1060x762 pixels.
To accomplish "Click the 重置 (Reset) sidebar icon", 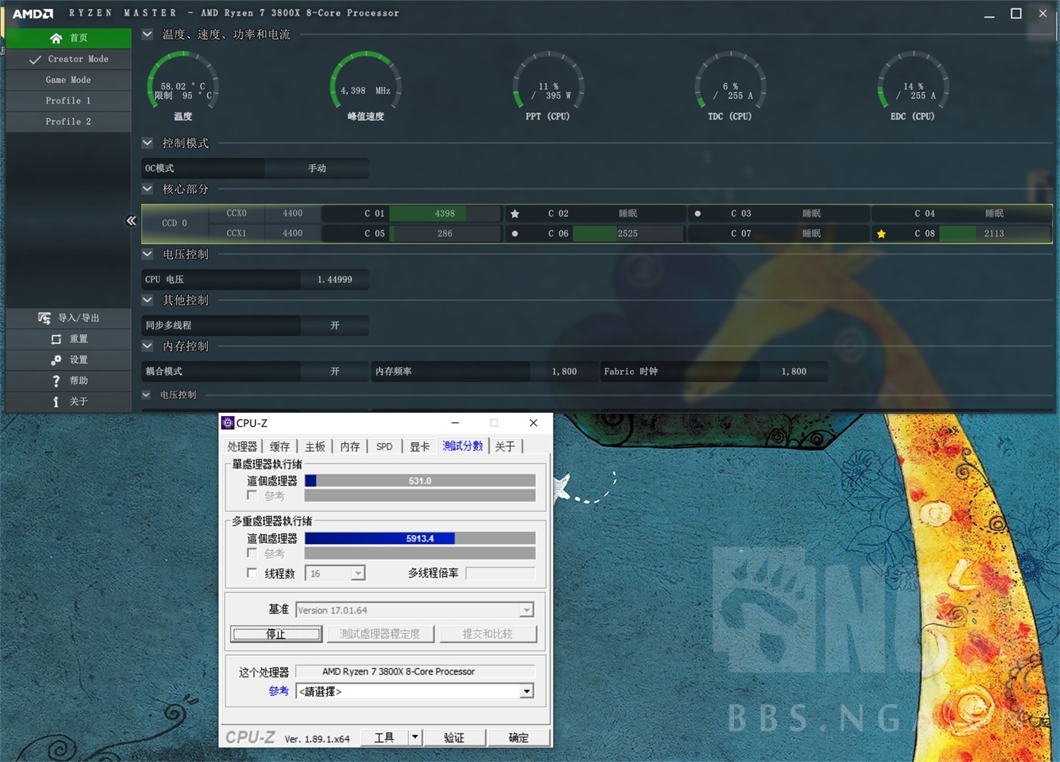I will point(56,338).
